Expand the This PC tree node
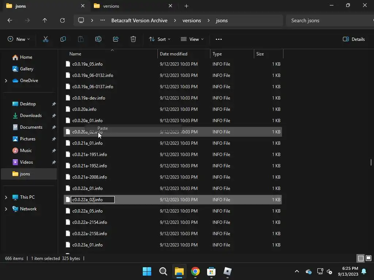 coord(6,197)
